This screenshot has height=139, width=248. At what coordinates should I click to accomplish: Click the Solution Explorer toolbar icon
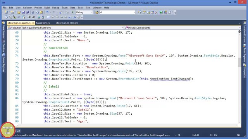(139, 12)
